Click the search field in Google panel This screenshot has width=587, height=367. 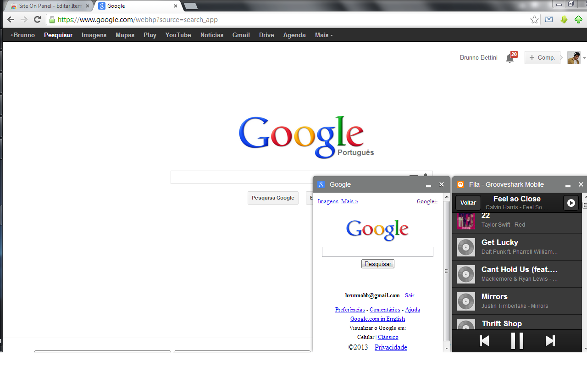377,252
